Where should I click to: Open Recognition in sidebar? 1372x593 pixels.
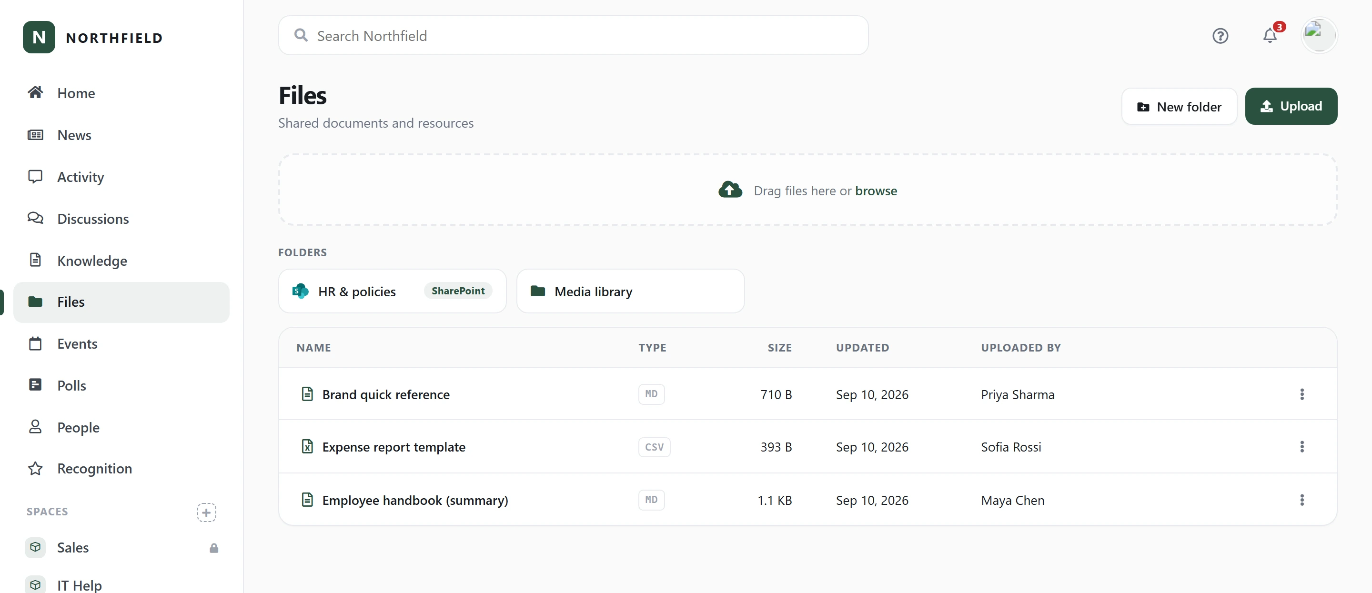121,468
